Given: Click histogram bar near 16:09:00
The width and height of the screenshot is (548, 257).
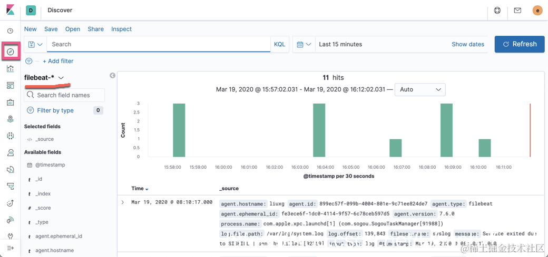Looking at the screenshot, I should tap(447, 130).
